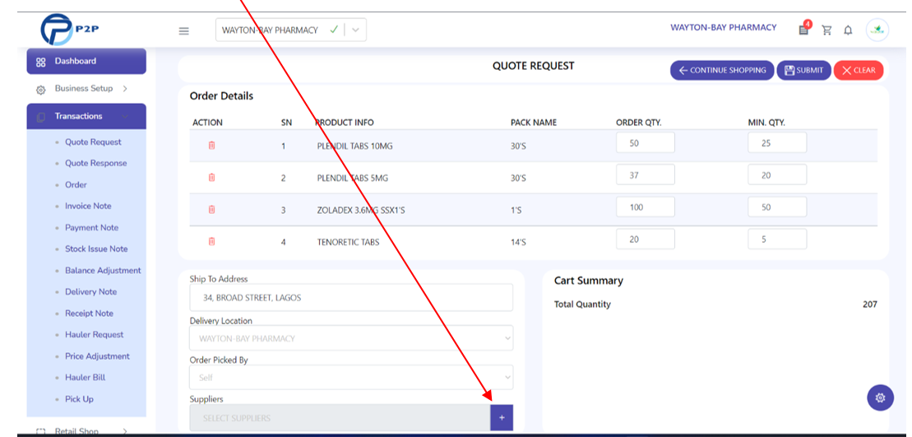Click the MIN. QTY. column header
This screenshot has width=912, height=437.
click(766, 123)
